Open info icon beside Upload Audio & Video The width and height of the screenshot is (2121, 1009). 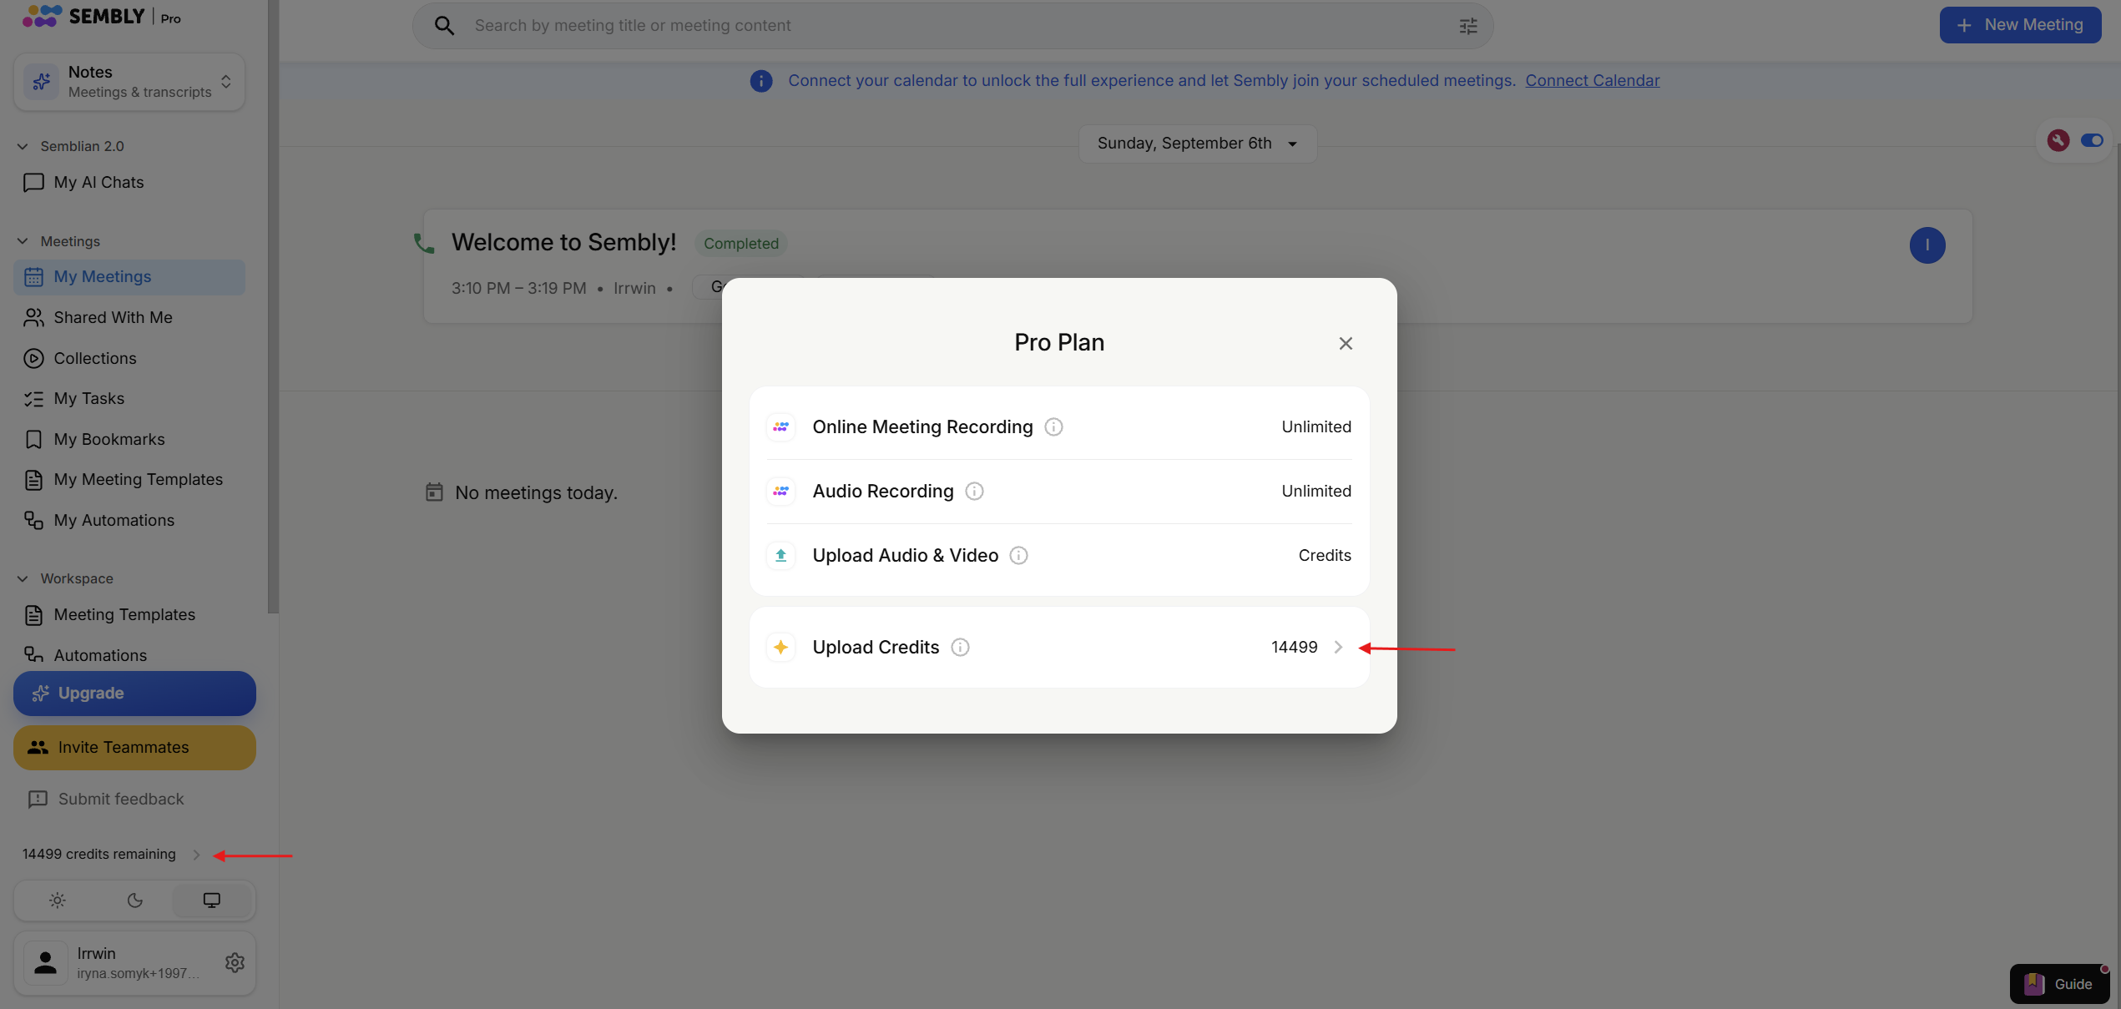coord(1018,555)
